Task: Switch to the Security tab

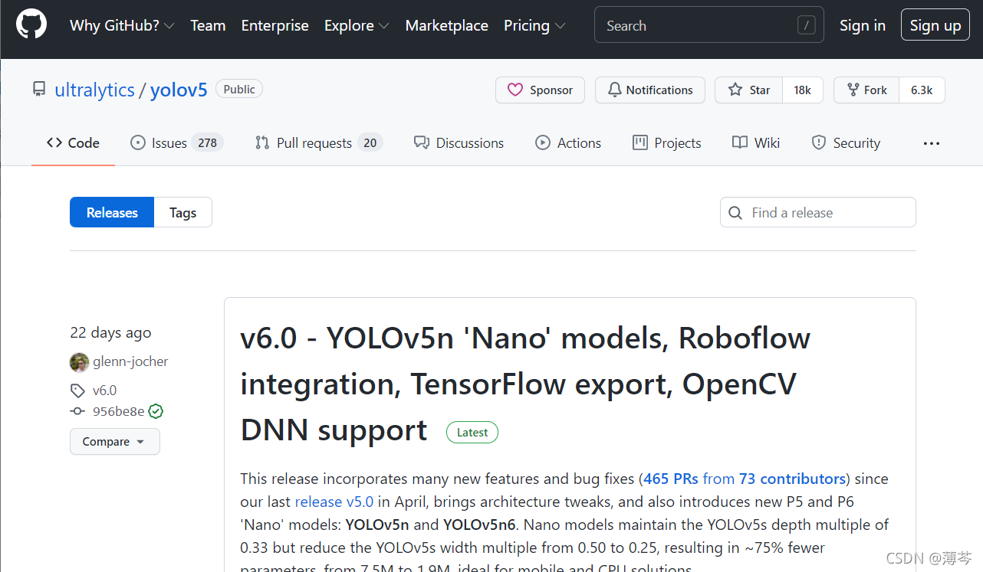Action: (x=846, y=143)
